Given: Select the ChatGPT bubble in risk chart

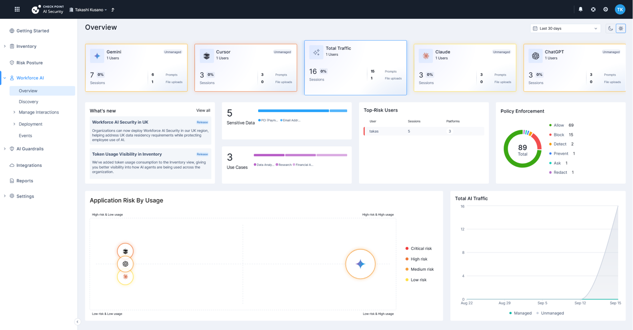Looking at the screenshot, I should (x=125, y=264).
